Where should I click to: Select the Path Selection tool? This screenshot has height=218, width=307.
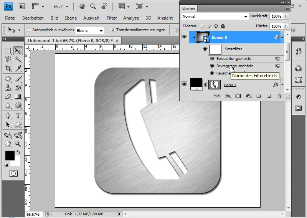(8, 125)
